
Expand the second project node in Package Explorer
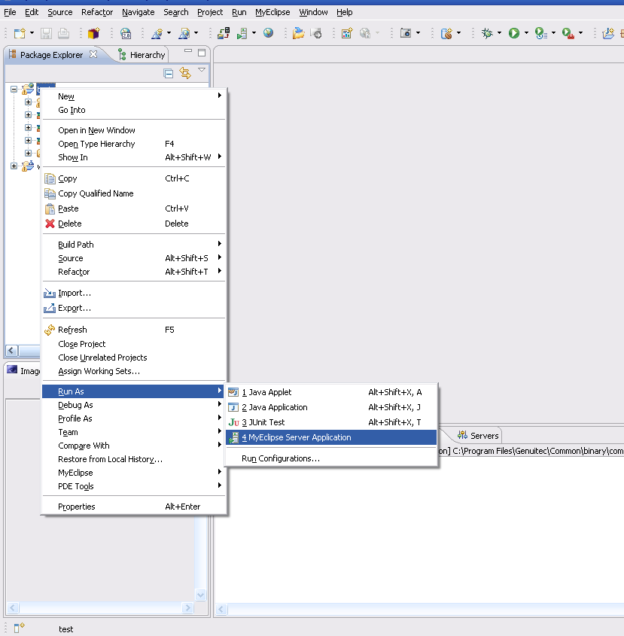coord(14,166)
